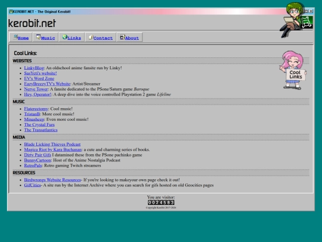The width and height of the screenshot is (322, 242).
Task: Open Blade Licking Thieves Podcast link
Action: (52, 145)
